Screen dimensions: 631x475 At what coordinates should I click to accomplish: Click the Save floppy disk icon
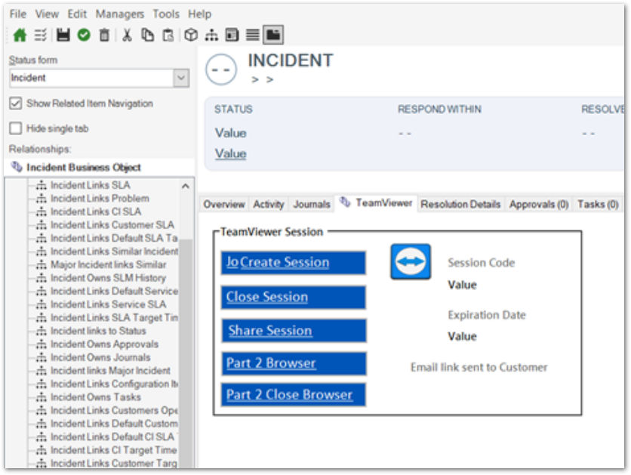click(x=63, y=35)
